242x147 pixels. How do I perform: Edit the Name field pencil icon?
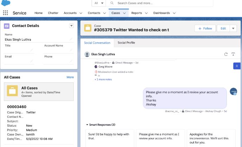[x=71, y=39]
